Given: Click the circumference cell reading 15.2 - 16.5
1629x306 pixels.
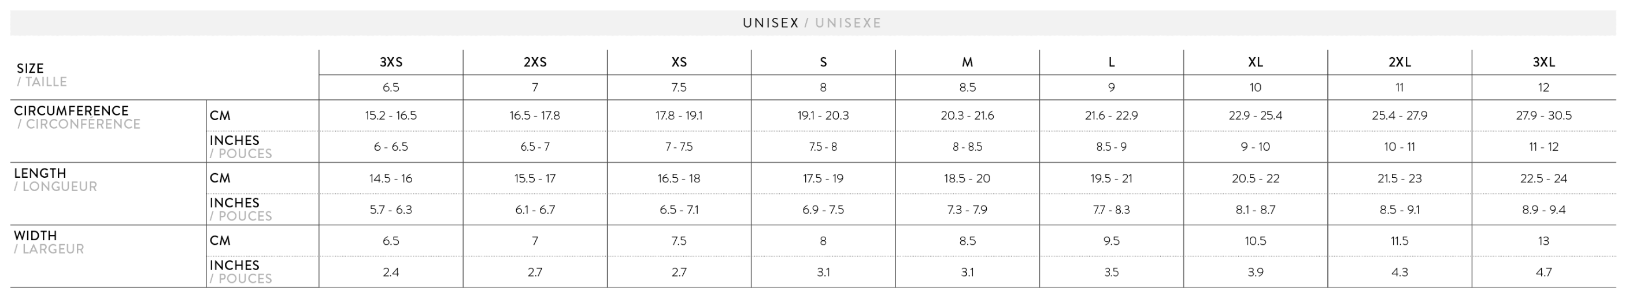Looking at the screenshot, I should tap(391, 115).
